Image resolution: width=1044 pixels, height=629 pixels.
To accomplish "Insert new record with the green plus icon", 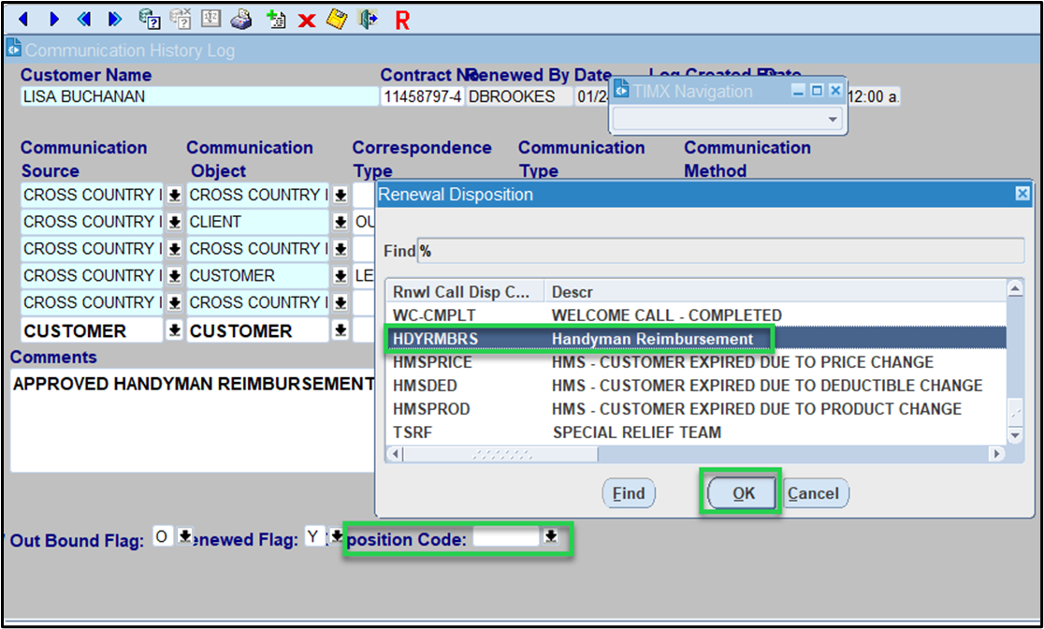I will click(x=275, y=19).
